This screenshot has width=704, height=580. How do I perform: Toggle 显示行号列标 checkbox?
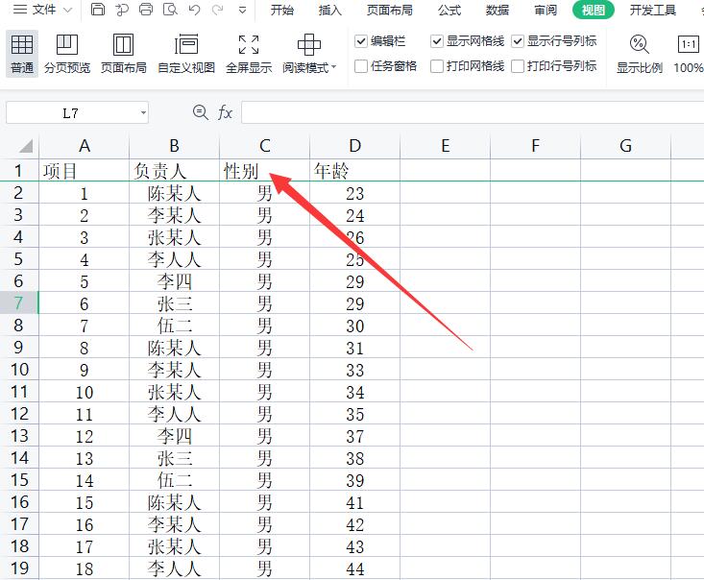518,41
